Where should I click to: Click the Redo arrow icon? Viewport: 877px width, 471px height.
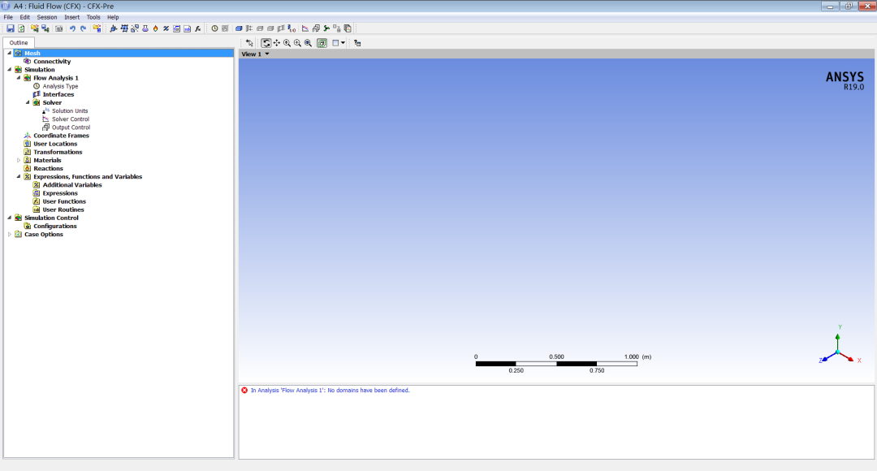(84, 28)
